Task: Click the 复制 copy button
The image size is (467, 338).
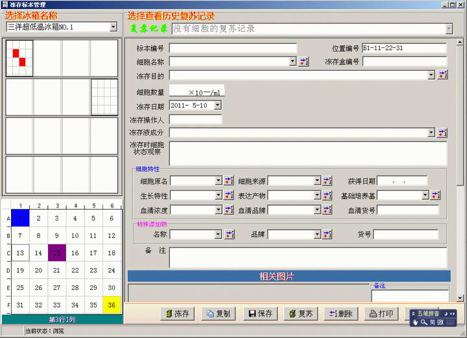Action: pos(219,313)
